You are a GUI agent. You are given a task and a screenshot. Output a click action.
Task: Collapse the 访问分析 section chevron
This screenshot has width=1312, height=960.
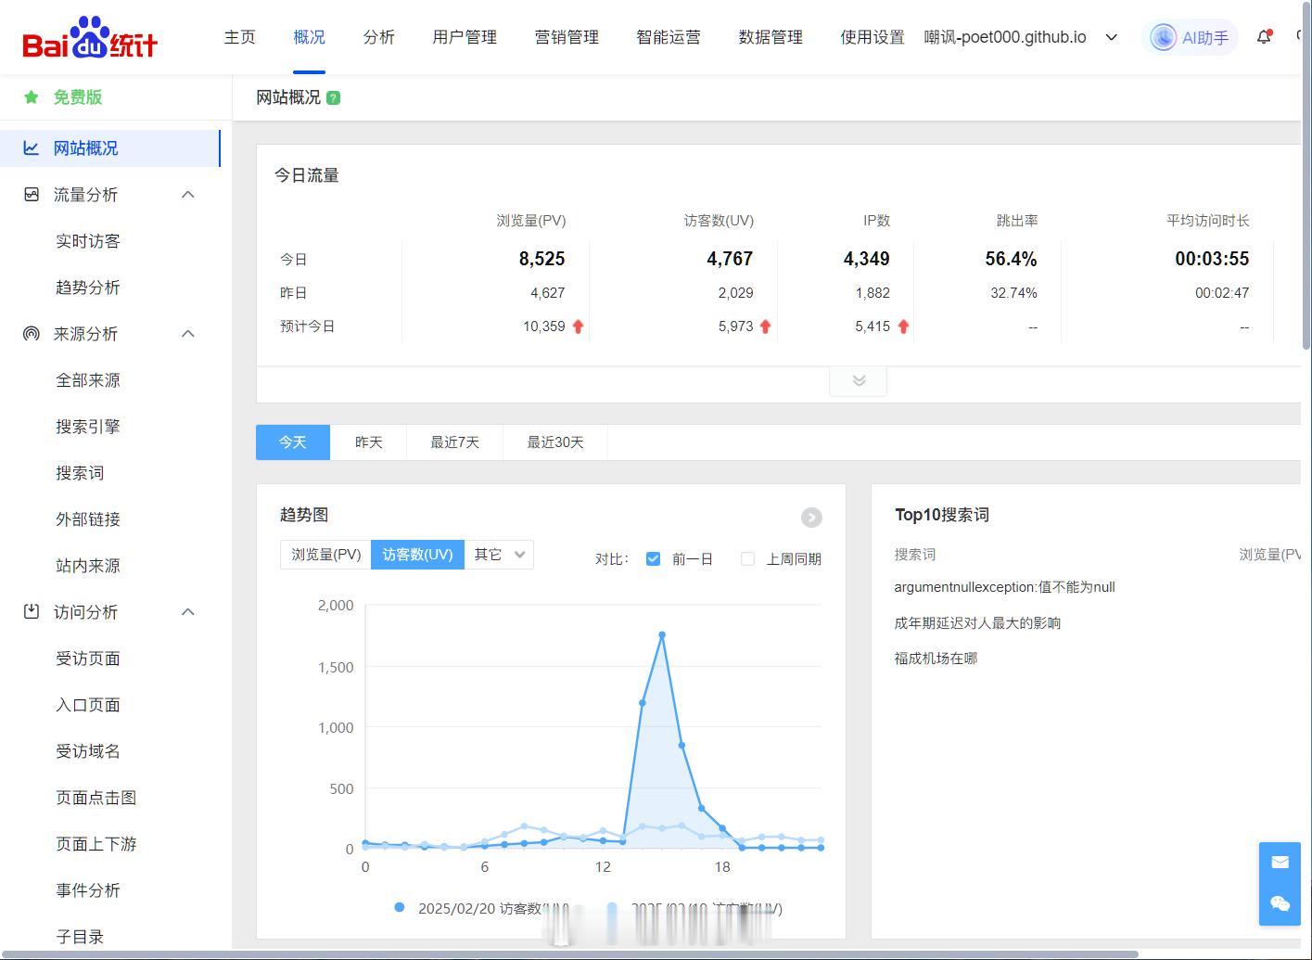[188, 611]
